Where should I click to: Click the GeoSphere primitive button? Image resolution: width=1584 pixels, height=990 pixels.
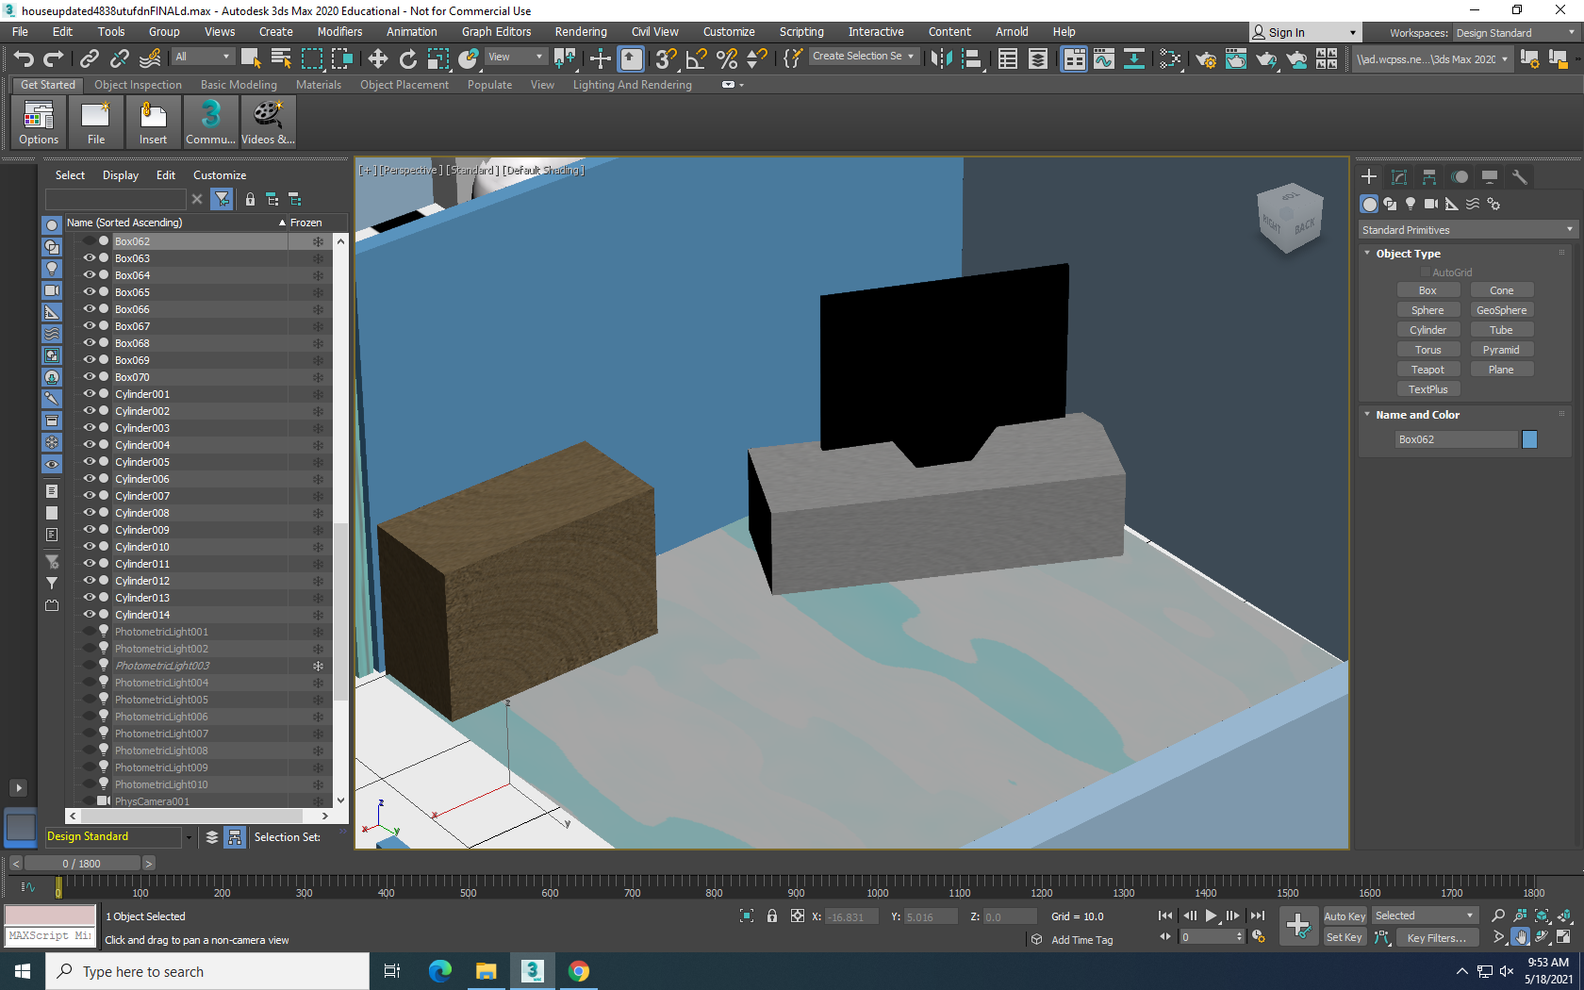coord(1501,310)
